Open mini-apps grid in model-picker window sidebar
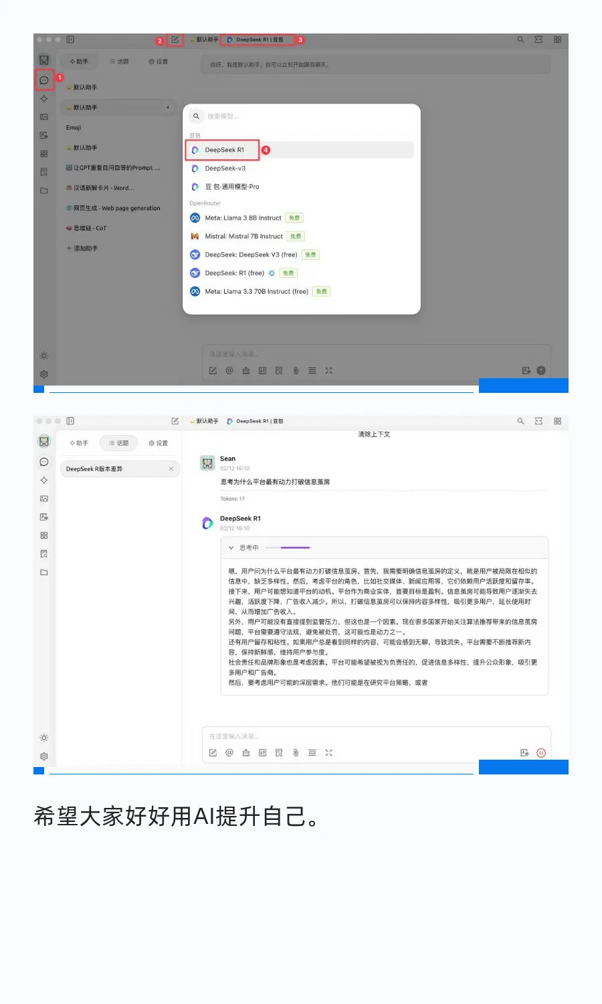Viewport: 602px width, 1004px height. coord(43,153)
